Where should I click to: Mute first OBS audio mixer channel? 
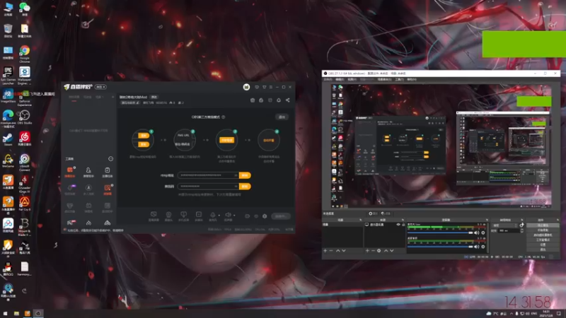(476, 233)
